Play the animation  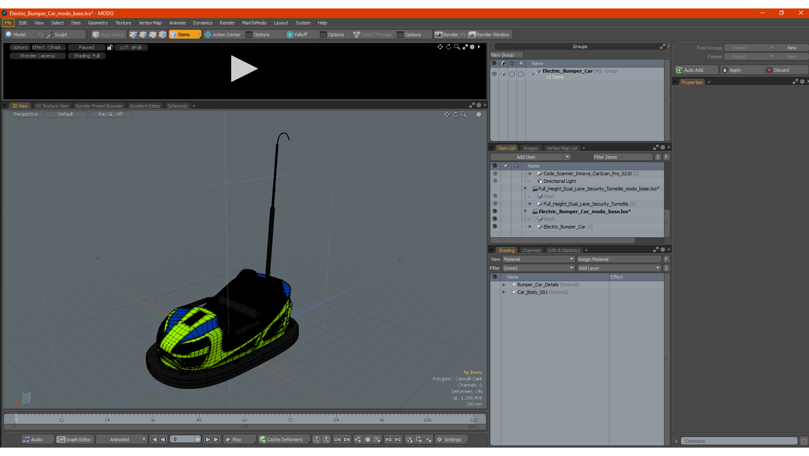pyautogui.click(x=239, y=440)
